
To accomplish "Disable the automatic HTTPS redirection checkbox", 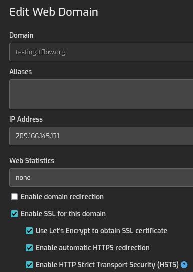I will pos(29,248).
